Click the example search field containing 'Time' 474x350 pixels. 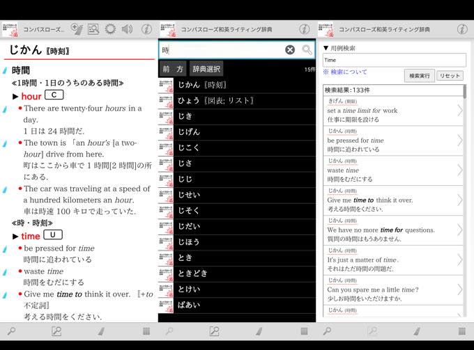coord(394,60)
